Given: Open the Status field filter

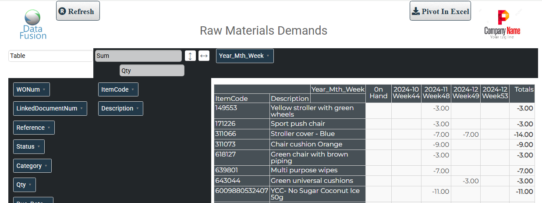Looking at the screenshot, I should (39, 146).
